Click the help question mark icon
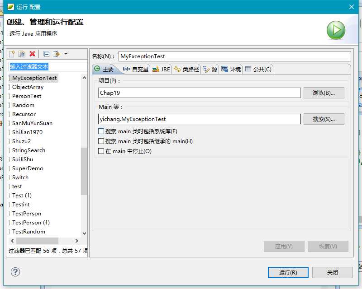Viewport: 362px width, 289px height. (15, 272)
